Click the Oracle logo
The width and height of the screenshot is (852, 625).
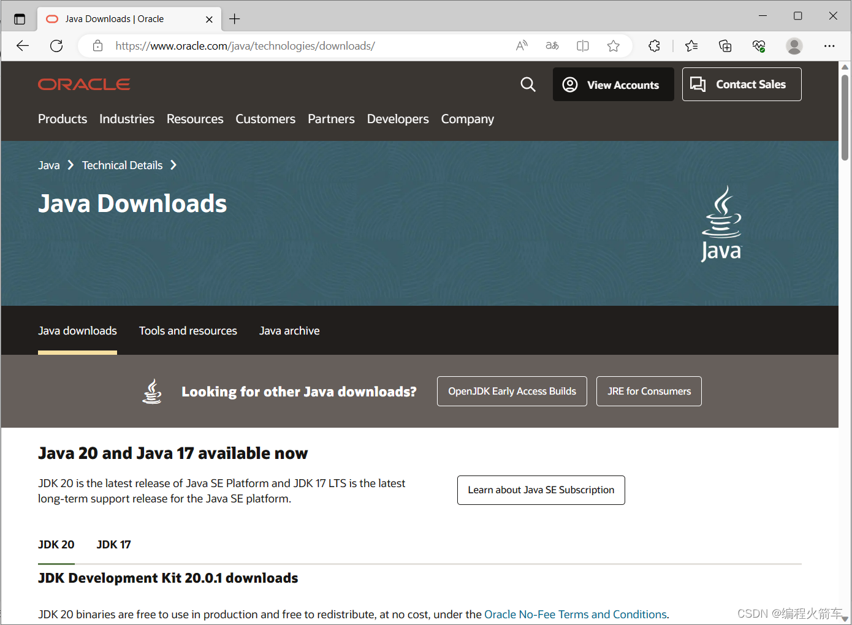pos(84,85)
